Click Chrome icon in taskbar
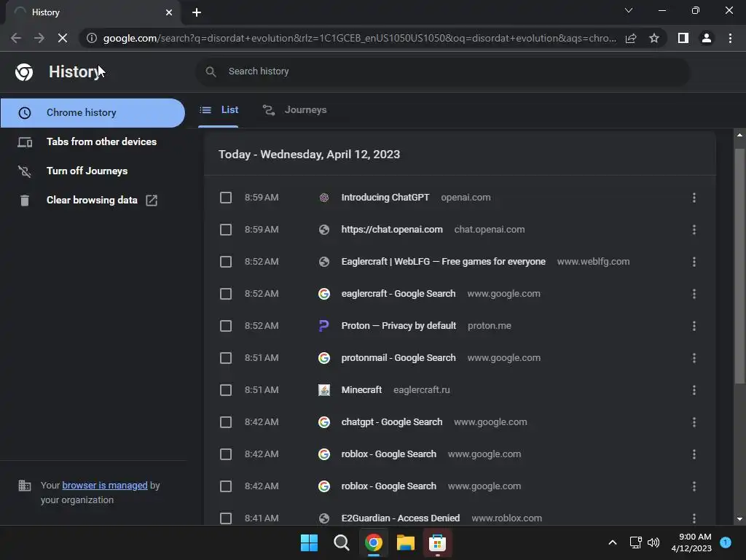The image size is (746, 560). 374,542
